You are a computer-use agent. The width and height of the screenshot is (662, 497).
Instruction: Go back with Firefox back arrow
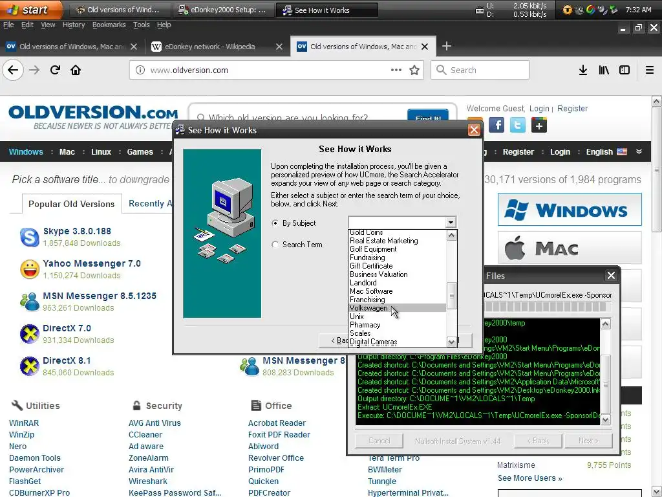(x=13, y=70)
